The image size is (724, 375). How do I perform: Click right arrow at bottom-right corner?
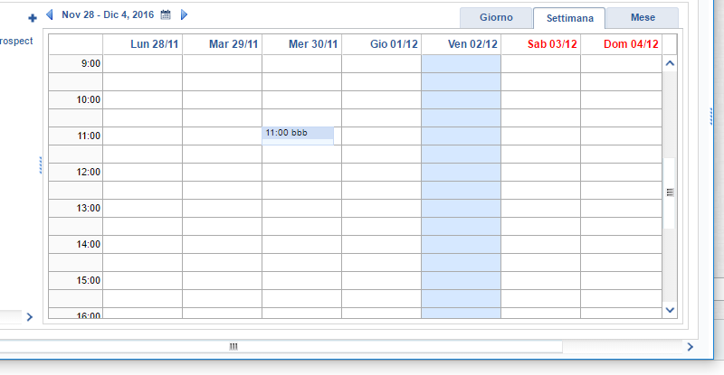click(x=691, y=346)
